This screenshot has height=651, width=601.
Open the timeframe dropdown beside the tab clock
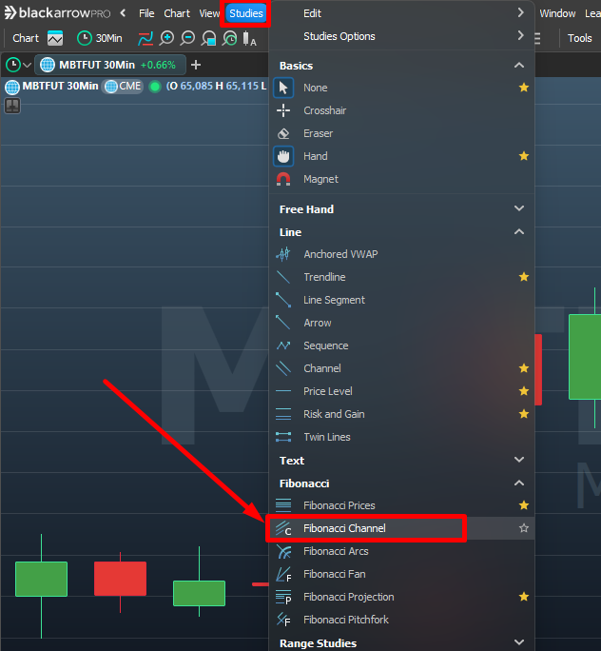click(x=28, y=65)
